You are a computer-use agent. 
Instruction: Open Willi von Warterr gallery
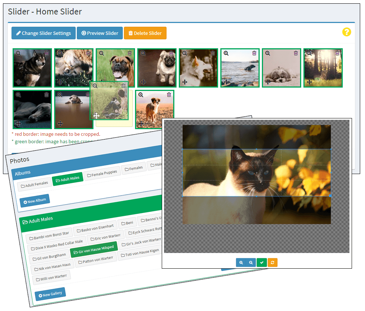point(51,277)
